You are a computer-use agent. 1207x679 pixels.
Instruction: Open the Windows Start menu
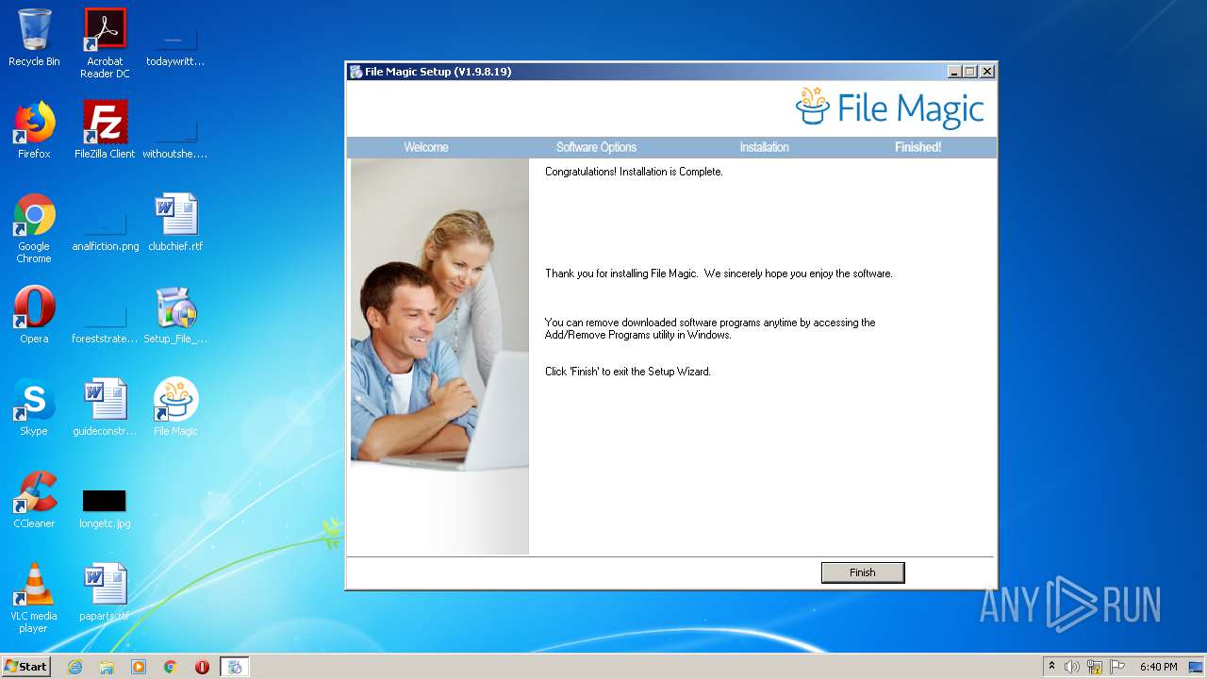pos(25,666)
